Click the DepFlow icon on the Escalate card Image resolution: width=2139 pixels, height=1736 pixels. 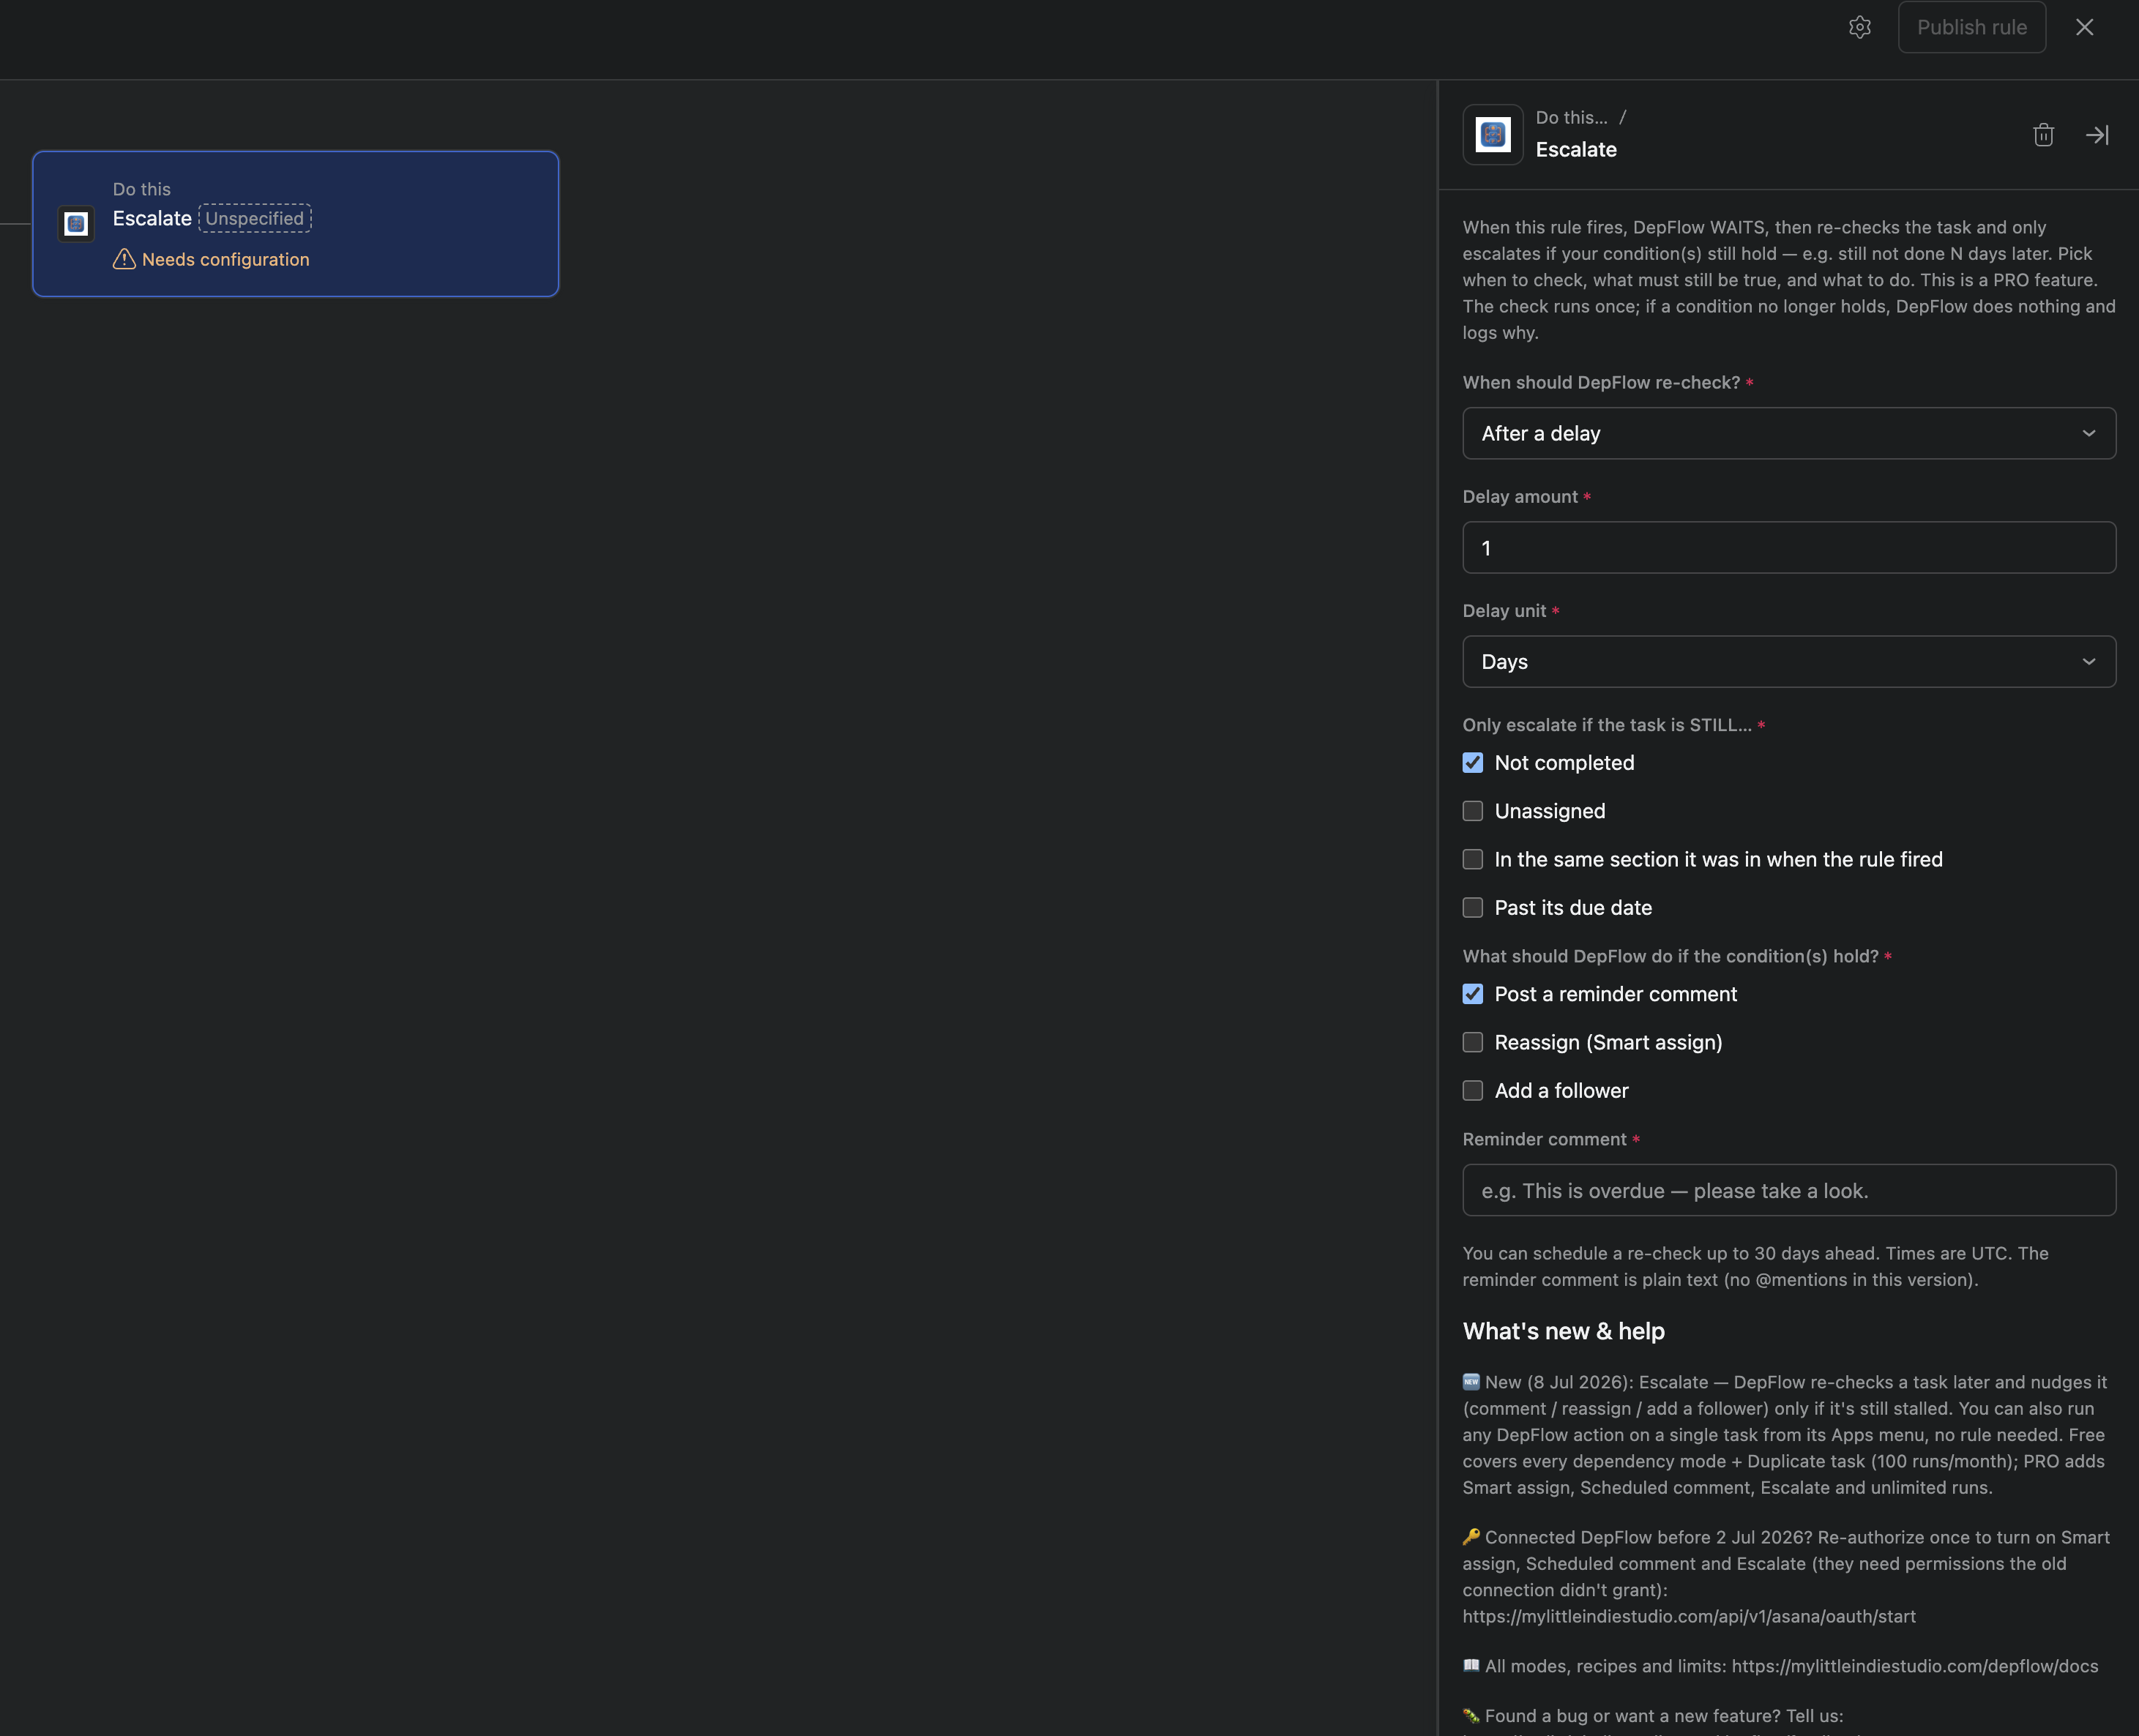pos(76,223)
